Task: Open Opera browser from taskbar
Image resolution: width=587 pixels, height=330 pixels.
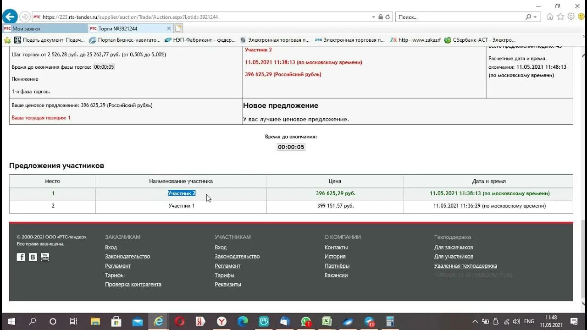Action: click(179, 321)
